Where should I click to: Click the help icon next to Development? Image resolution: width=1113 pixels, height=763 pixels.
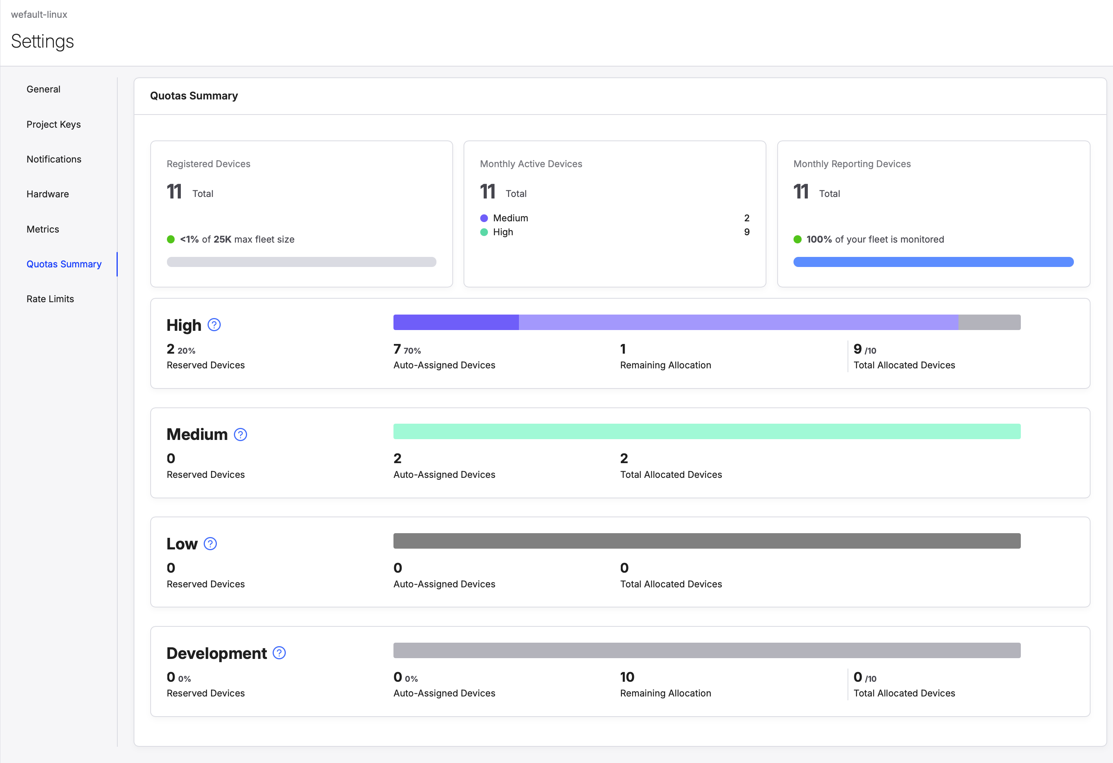[x=279, y=653]
